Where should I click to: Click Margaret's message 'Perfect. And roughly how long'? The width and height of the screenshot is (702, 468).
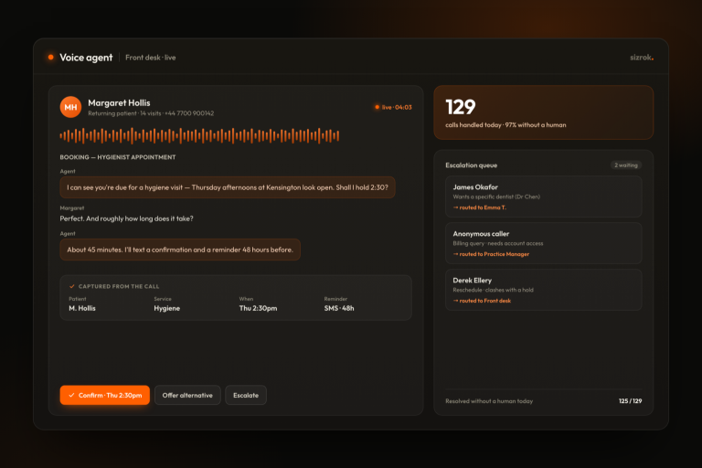click(x=127, y=218)
